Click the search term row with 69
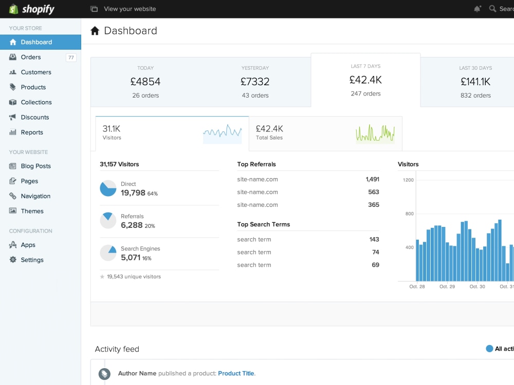Image resolution: width=514 pixels, height=385 pixels. (x=308, y=265)
